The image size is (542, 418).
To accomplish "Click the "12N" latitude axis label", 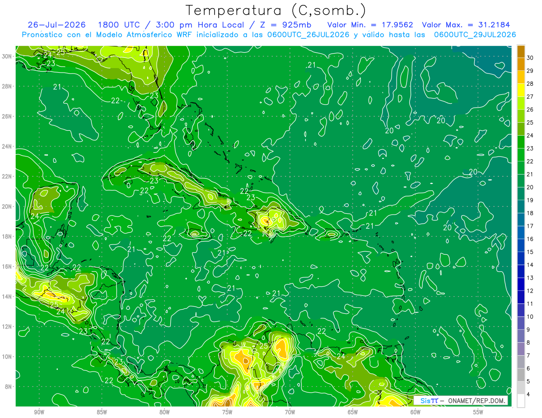I will click(x=7, y=326).
